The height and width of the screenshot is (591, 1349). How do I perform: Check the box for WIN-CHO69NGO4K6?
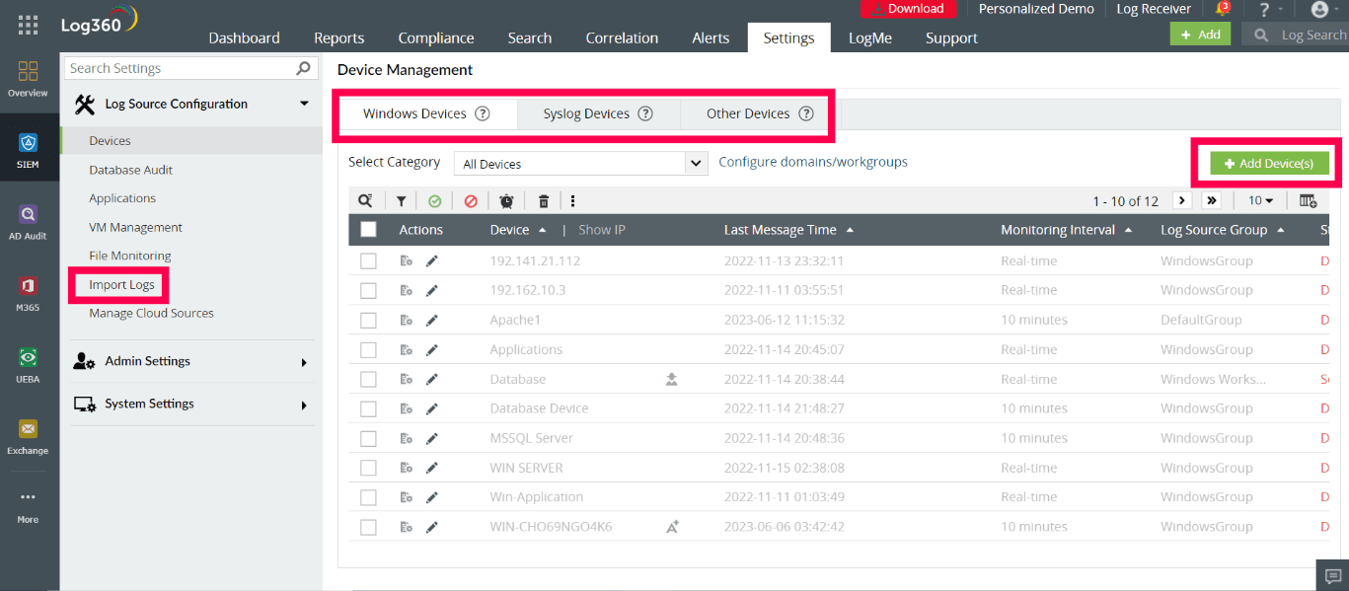tap(368, 527)
